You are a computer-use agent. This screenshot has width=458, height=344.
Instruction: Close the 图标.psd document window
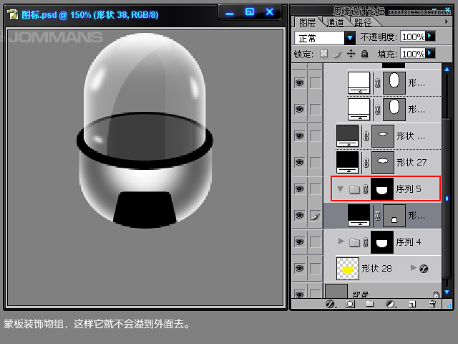[270, 12]
